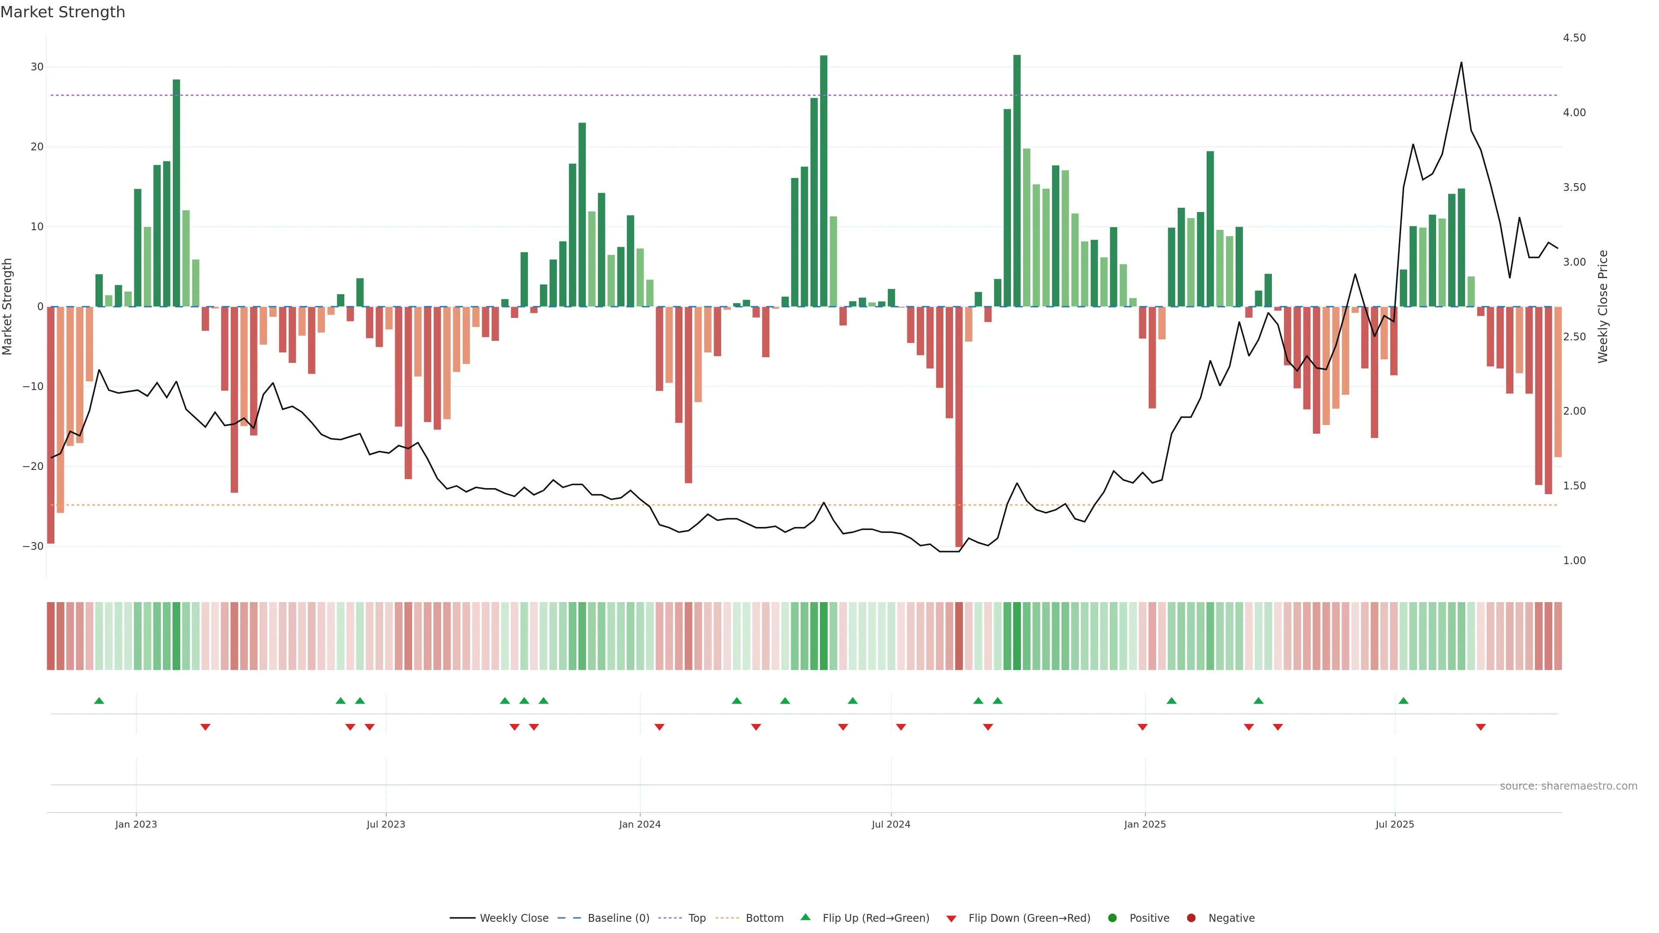Screen dimensions: 1659x933
Task: Click the red triangle icon in the legend
Action: pos(951,919)
